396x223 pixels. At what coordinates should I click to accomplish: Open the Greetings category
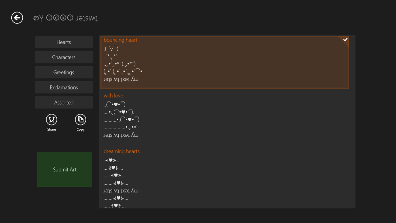point(63,72)
